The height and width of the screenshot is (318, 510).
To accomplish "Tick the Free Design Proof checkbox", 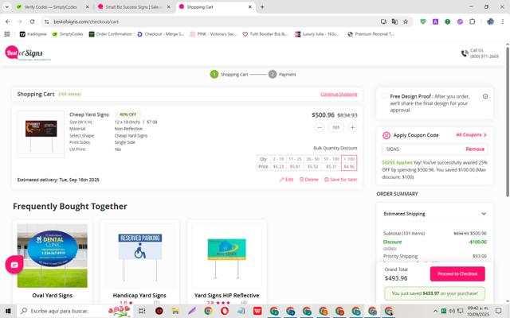I will (384, 96).
